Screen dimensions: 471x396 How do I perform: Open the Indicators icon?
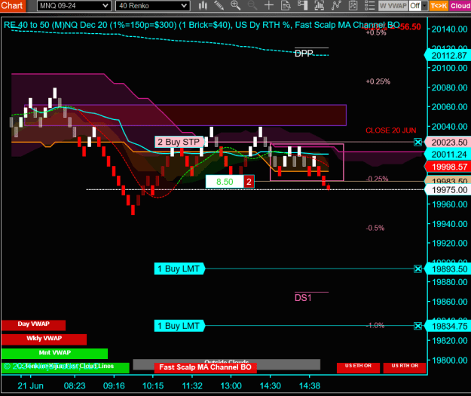coord(336,5)
